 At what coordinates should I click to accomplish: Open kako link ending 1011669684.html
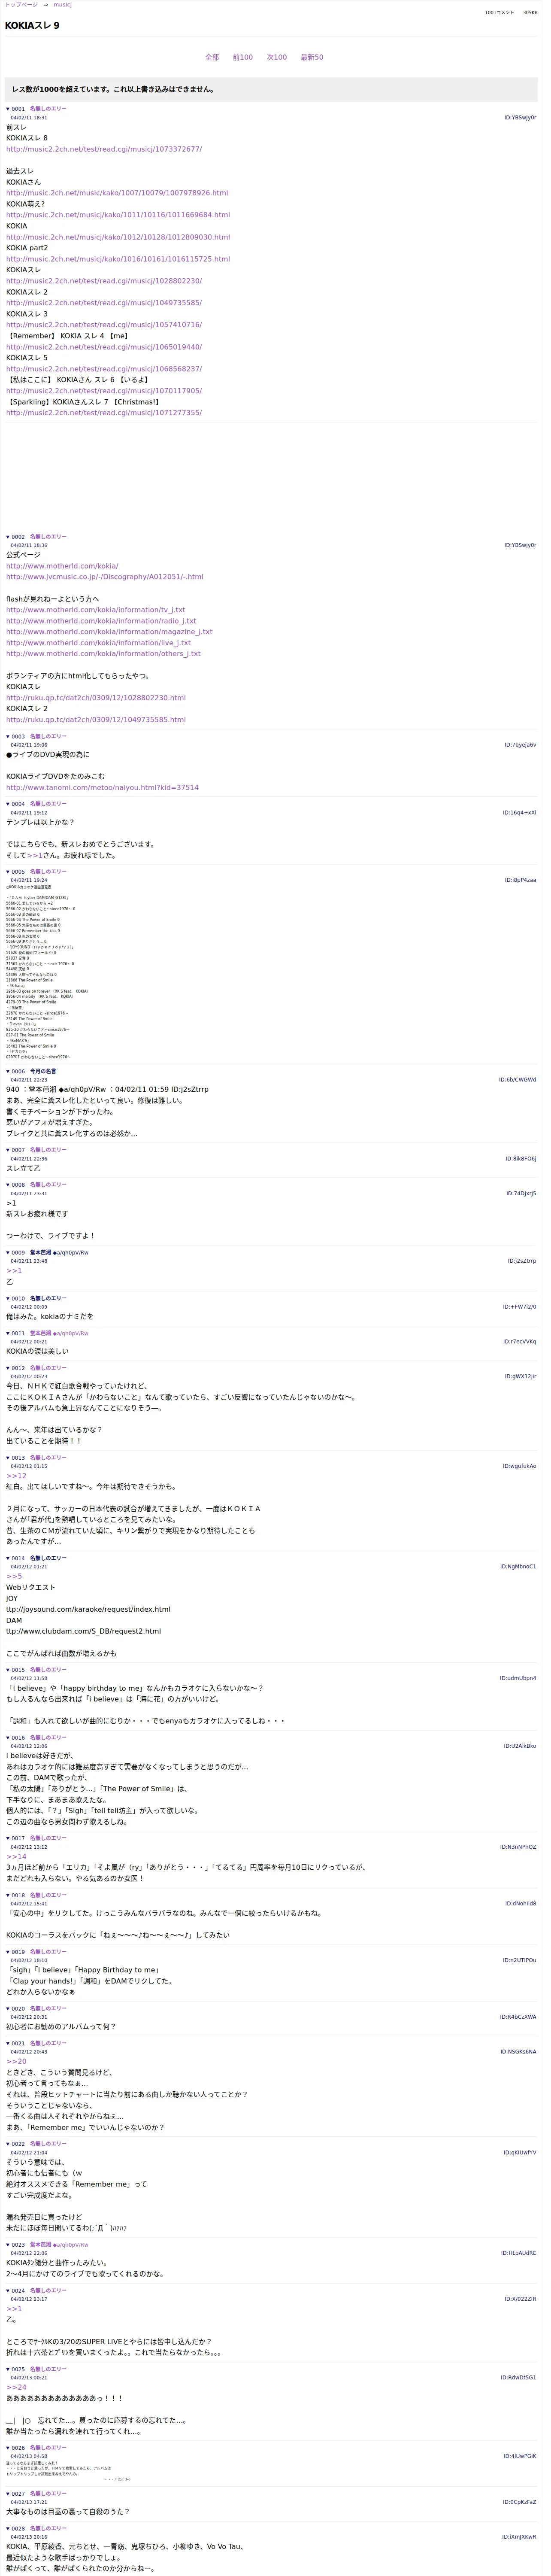tap(118, 215)
